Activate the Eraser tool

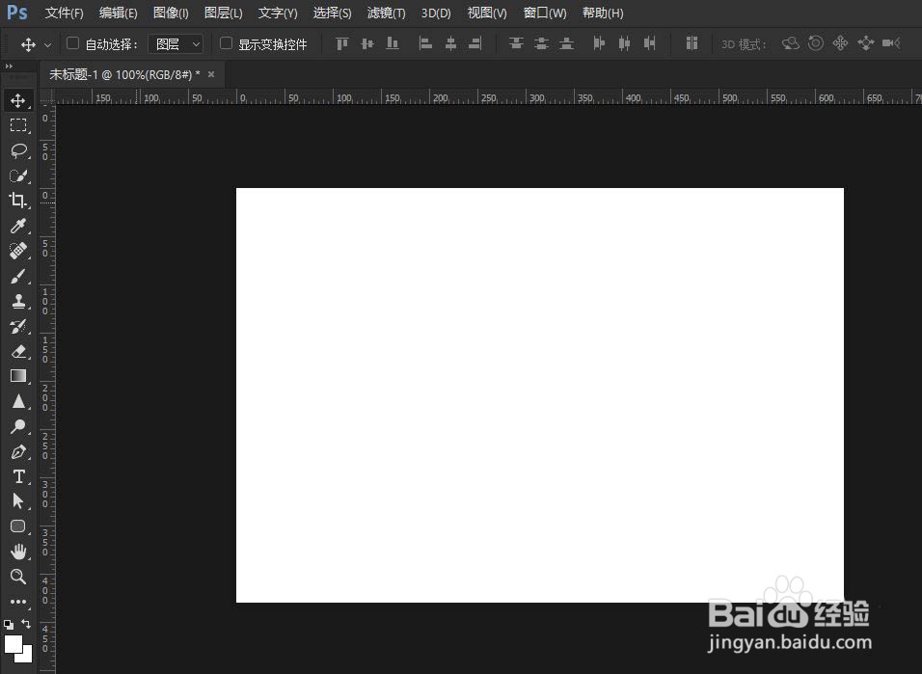click(18, 351)
